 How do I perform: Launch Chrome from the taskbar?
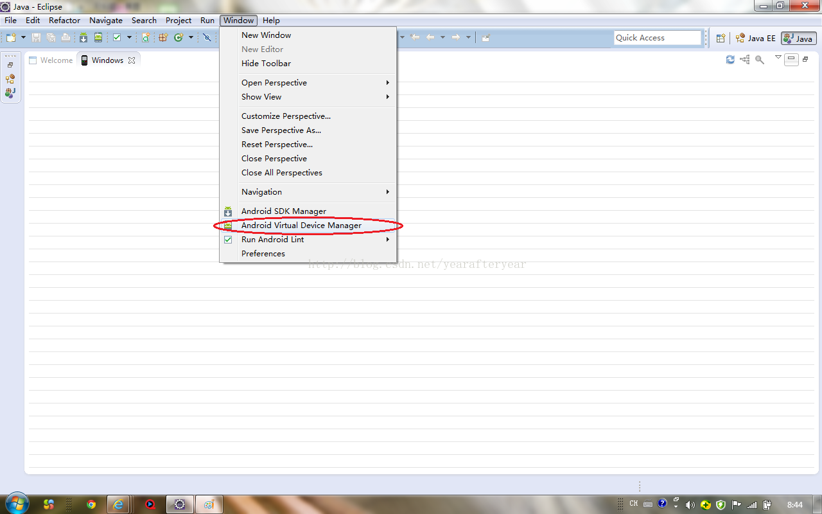pos(91,504)
